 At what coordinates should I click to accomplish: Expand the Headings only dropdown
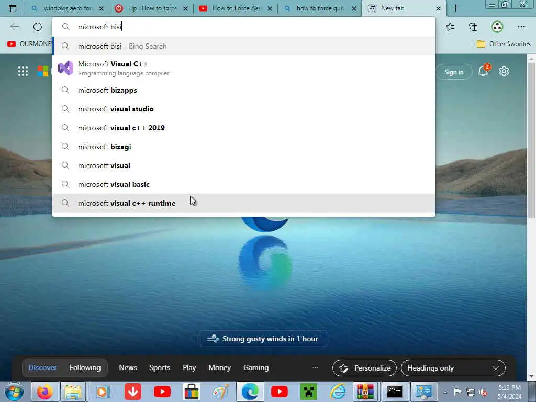(x=453, y=368)
